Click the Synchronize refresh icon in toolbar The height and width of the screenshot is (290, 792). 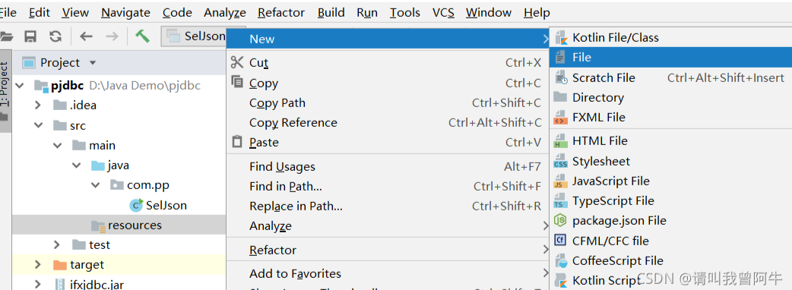pos(55,36)
